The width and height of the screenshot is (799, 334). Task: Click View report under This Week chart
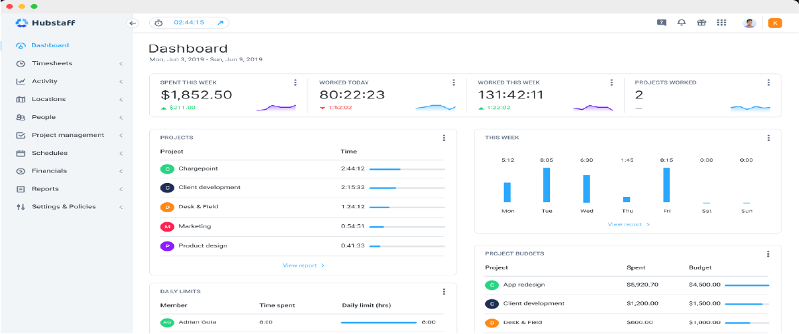pyautogui.click(x=629, y=225)
